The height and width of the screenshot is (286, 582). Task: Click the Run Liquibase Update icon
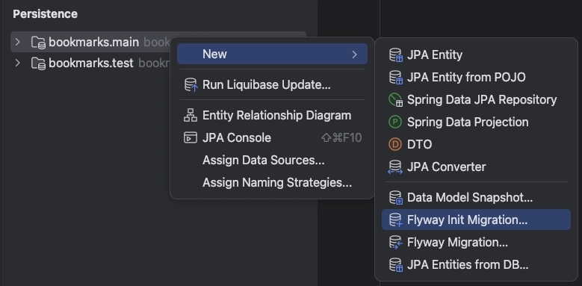(x=191, y=85)
